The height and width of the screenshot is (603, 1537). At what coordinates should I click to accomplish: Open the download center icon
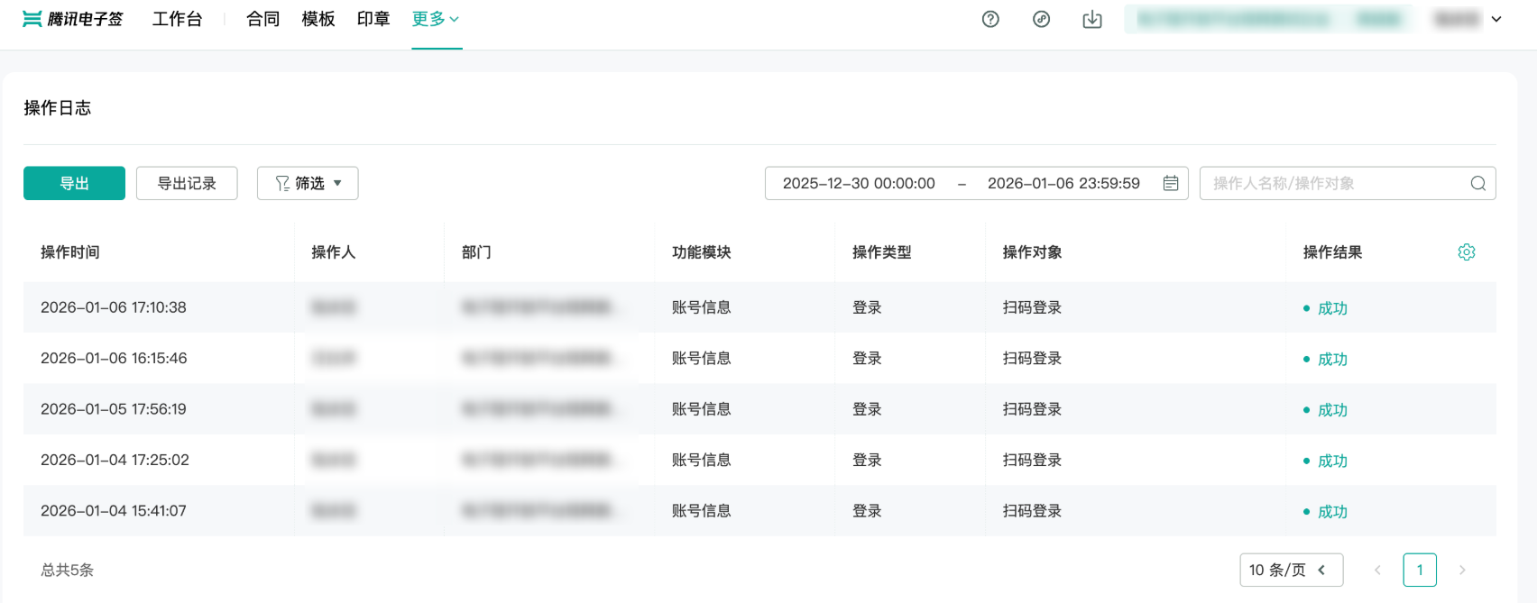click(x=1091, y=19)
